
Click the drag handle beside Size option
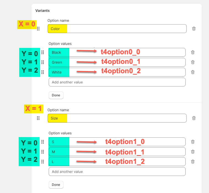pyautogui.click(x=38, y=118)
